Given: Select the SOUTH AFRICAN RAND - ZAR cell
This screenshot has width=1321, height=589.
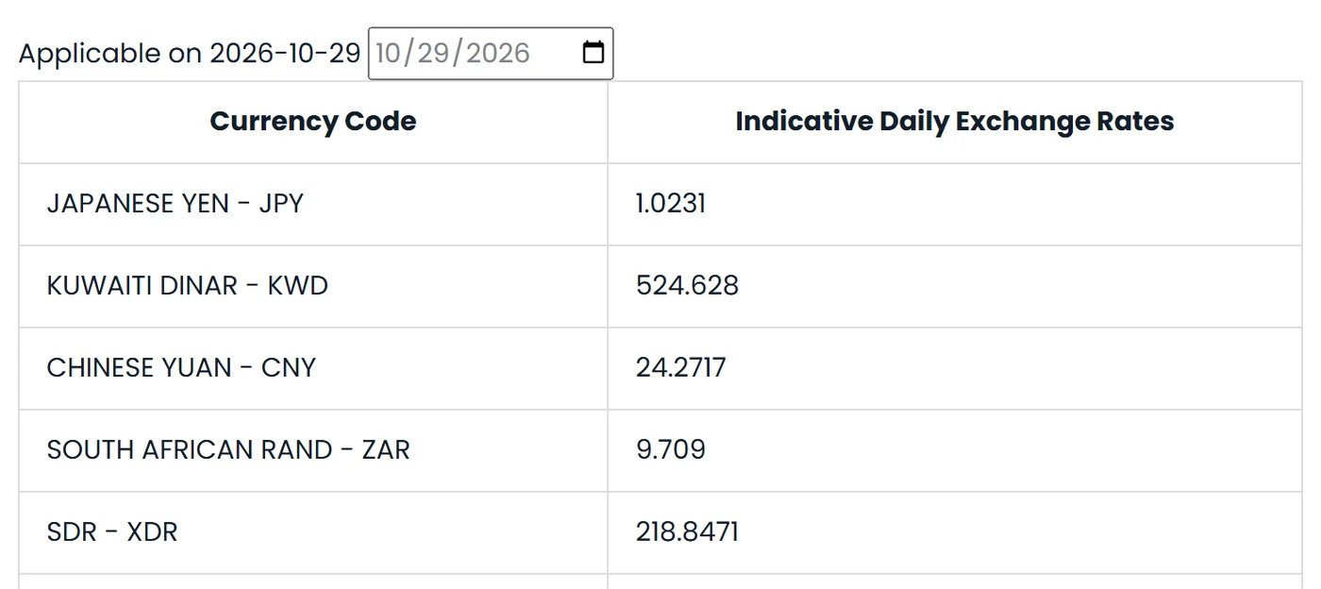Looking at the screenshot, I should (x=313, y=450).
